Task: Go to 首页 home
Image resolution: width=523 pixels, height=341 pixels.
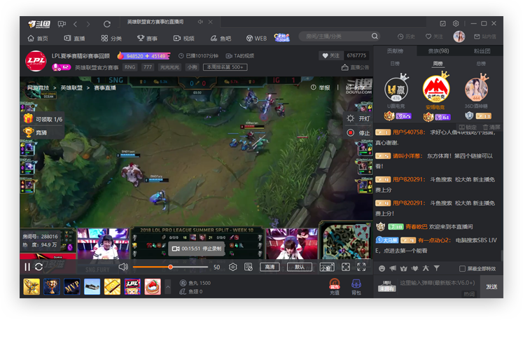Action: (x=38, y=39)
